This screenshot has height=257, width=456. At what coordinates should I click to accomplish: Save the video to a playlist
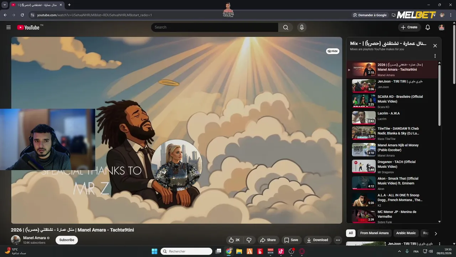pos(291,240)
